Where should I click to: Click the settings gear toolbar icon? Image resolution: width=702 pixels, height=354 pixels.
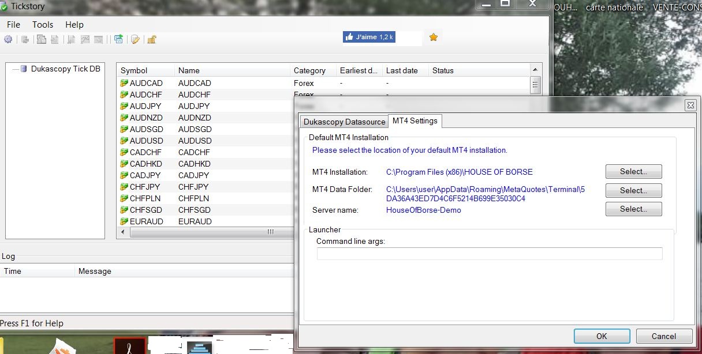(8, 39)
